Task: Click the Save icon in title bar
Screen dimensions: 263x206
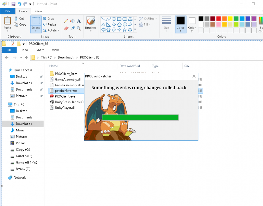Action: pyautogui.click(x=13, y=4)
